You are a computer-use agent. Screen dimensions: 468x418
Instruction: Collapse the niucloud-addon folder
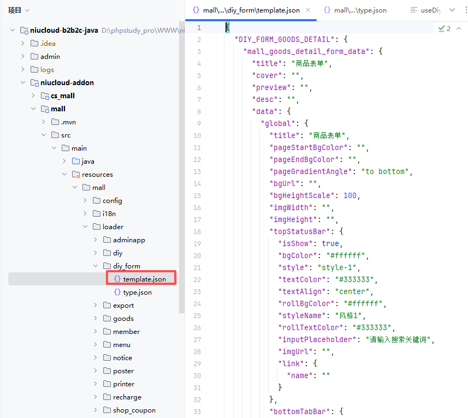click(x=23, y=82)
